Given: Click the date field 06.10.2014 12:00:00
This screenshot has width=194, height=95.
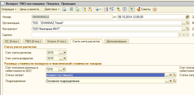Looking at the screenshot, I should point(152,17).
